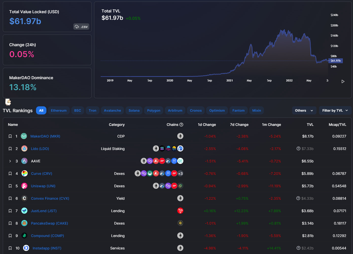Image resolution: width=353 pixels, height=254 pixels.
Task: Open the PancakeSwap (CAKE) link
Action: click(x=49, y=223)
